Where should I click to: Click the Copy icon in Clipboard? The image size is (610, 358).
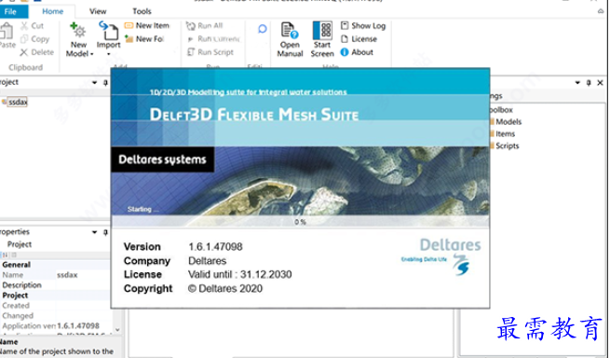(x=24, y=39)
